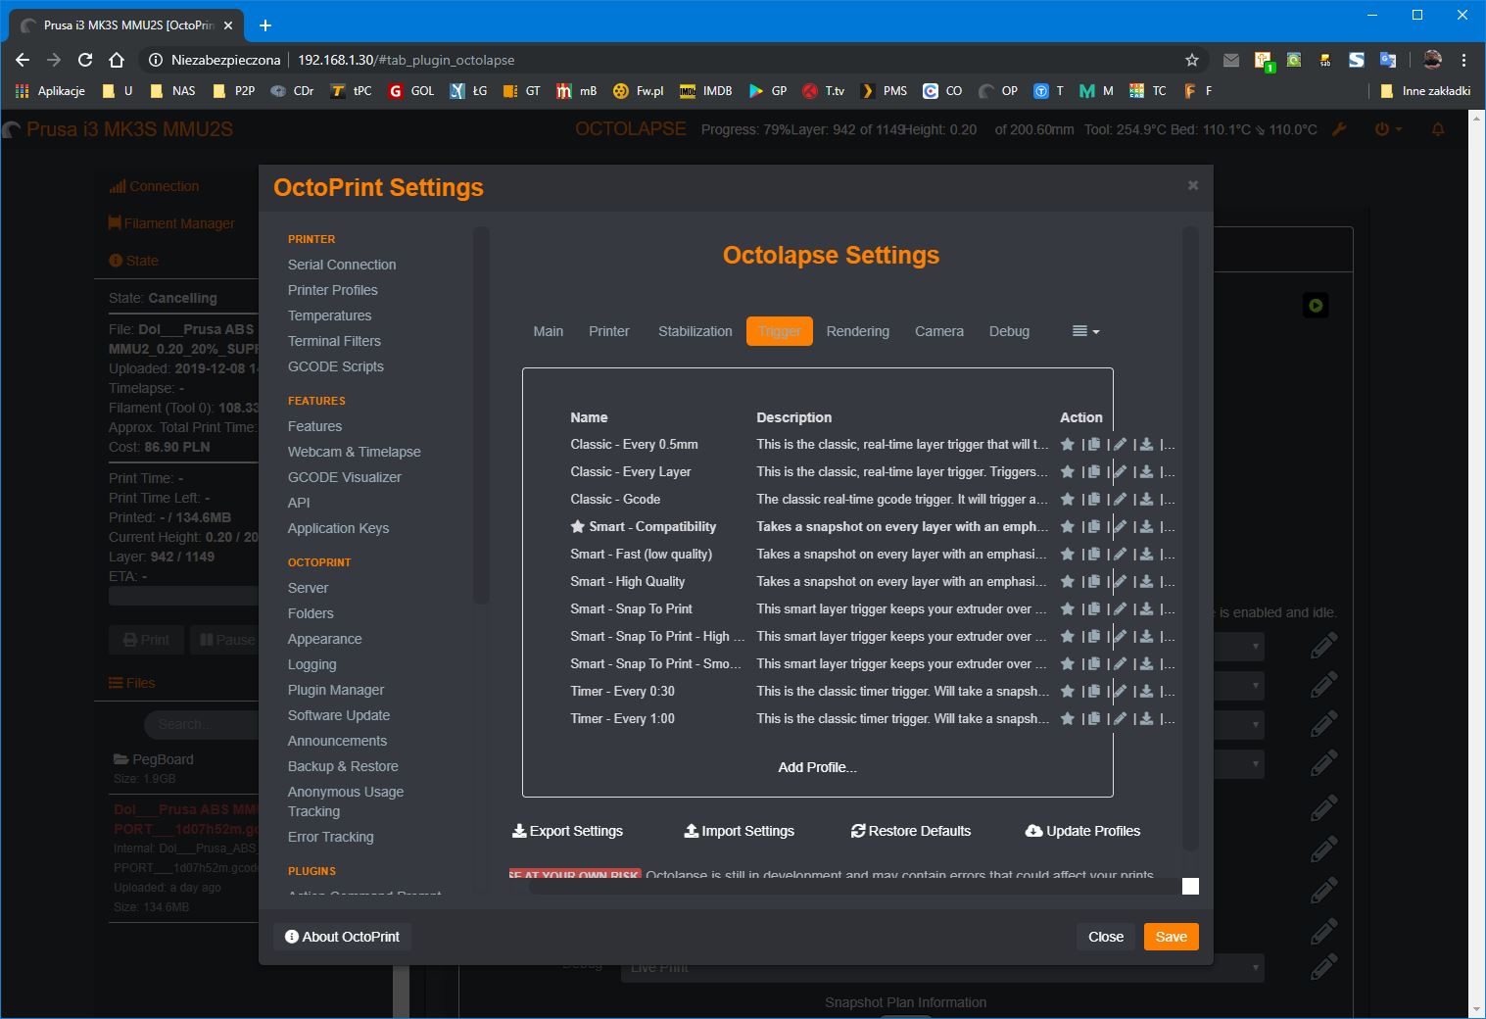Reload the browser page

pos(85,60)
